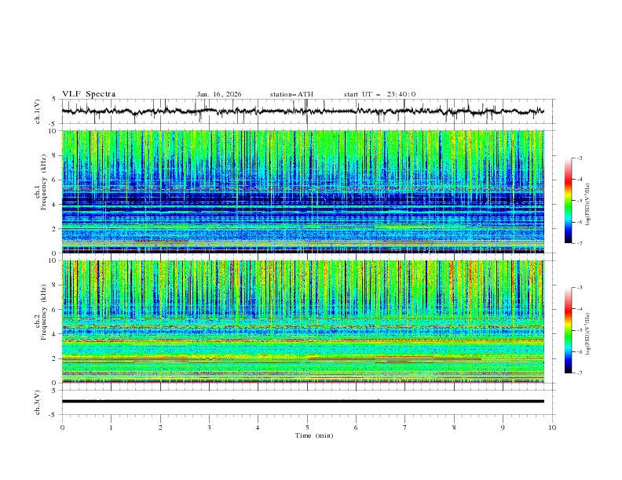Click the upper colorbar log(PSD) label
This screenshot has height=480, width=622.
pyautogui.click(x=588, y=205)
